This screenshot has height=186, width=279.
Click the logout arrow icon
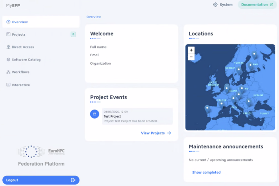(73, 180)
